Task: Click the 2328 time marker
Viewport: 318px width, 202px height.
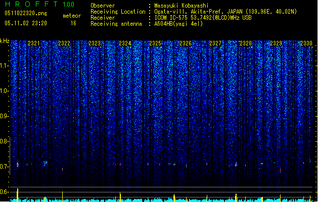Action: tap(246, 43)
